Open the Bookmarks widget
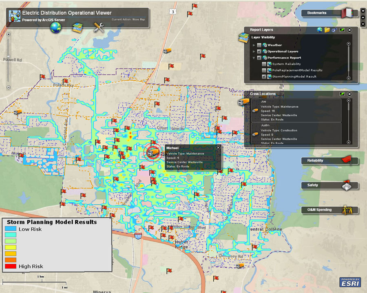The image size is (367, 293). (x=329, y=13)
